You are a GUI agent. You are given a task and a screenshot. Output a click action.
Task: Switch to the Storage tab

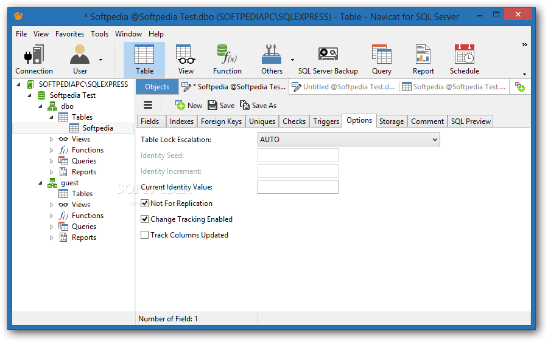click(392, 121)
